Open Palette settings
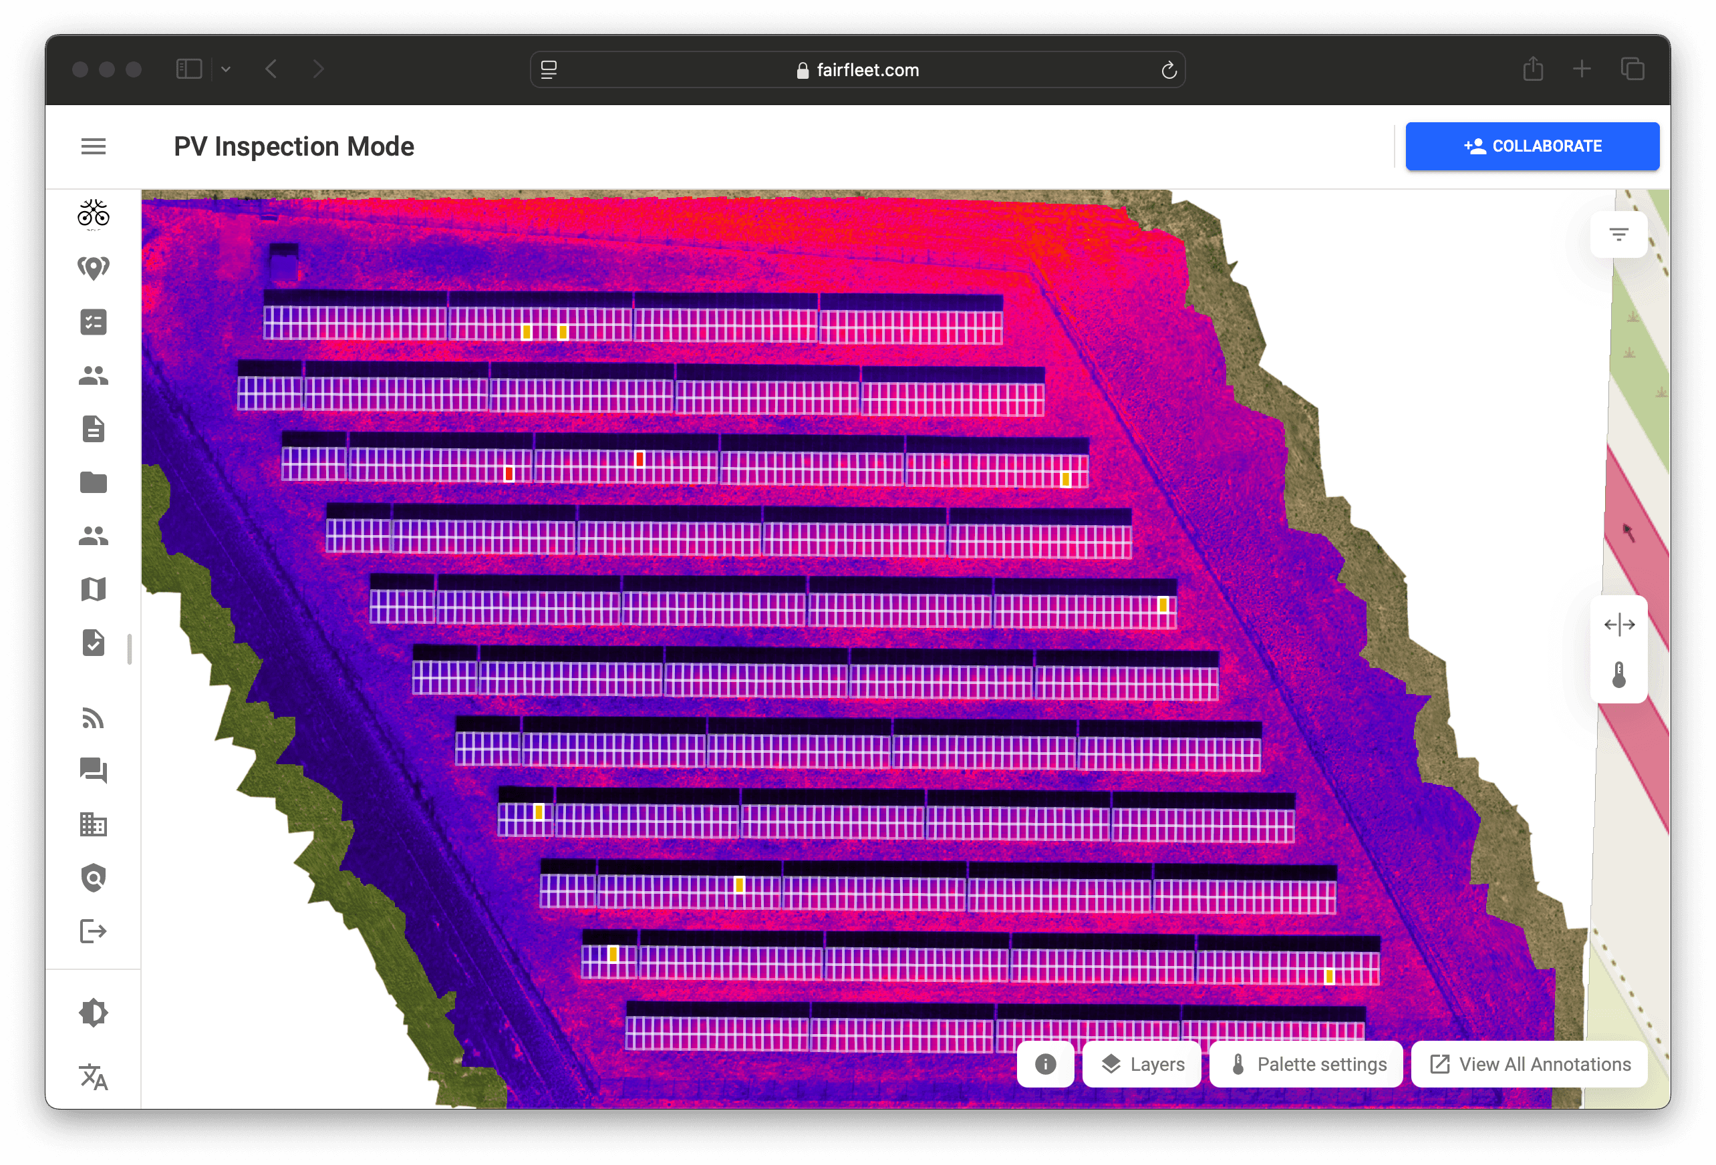This screenshot has height=1165, width=1716. click(1306, 1064)
